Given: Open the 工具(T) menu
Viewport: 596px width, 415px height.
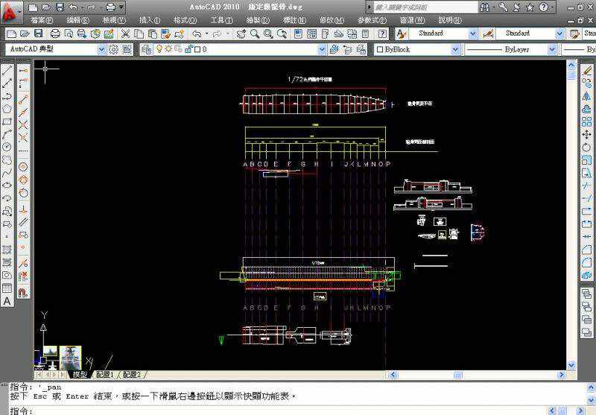Looking at the screenshot, I should tap(221, 20).
